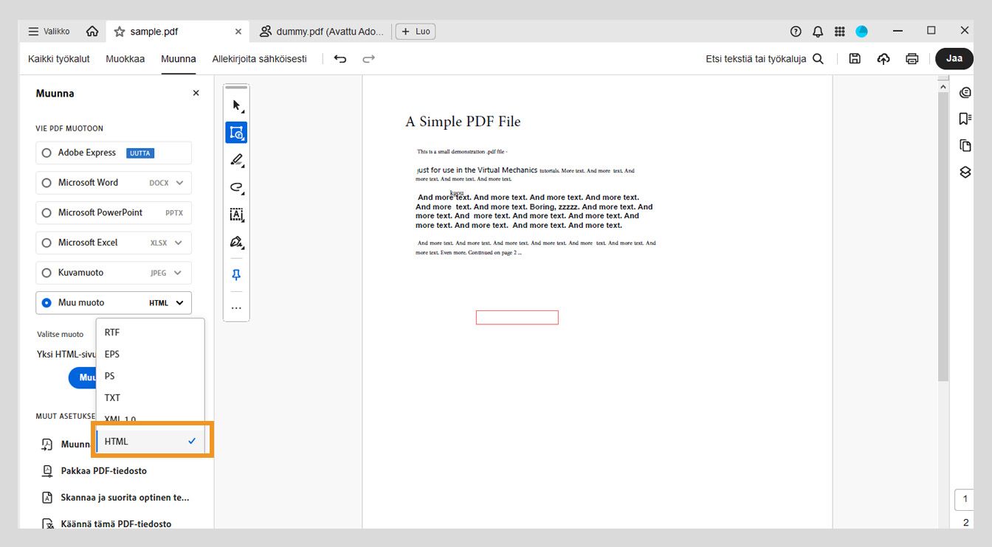Open the Muokkaa menu
Viewport: 992px width, 547px height.
click(125, 58)
